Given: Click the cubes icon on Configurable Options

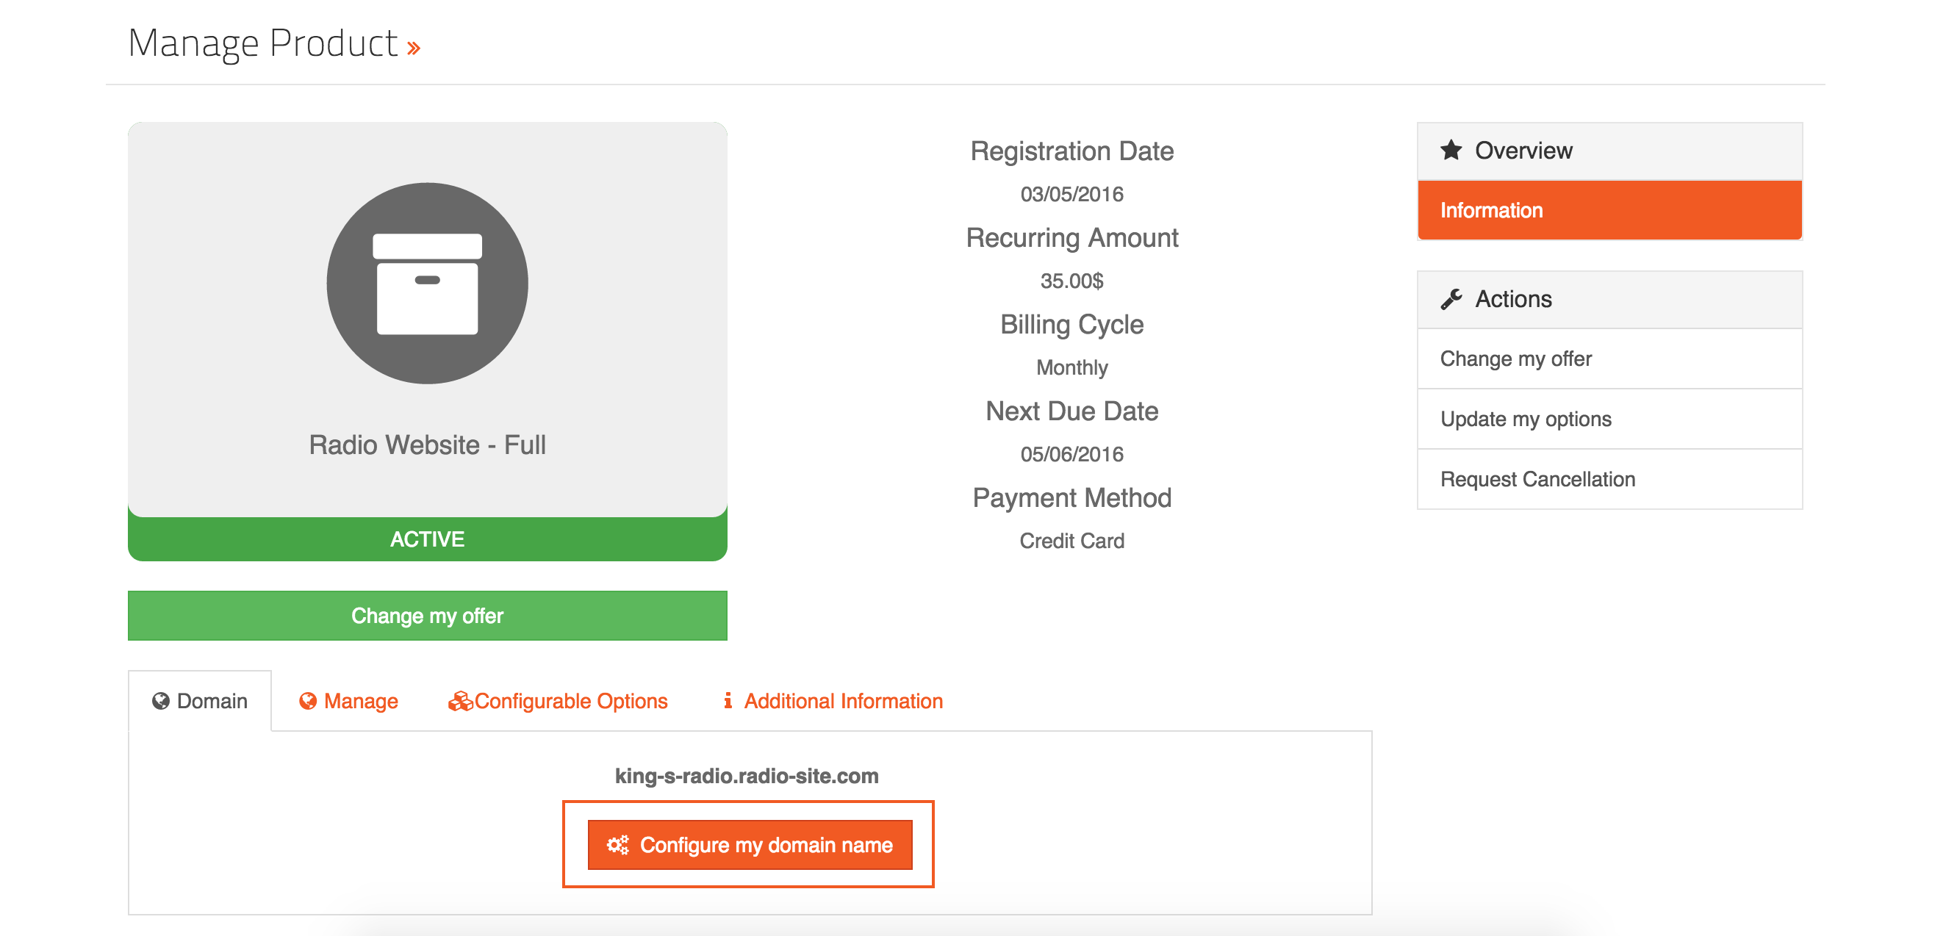Looking at the screenshot, I should (x=460, y=701).
